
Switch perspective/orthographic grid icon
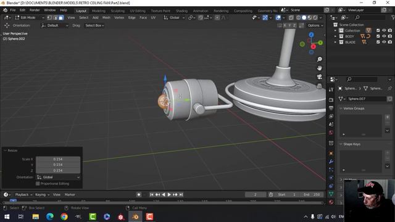click(320, 86)
